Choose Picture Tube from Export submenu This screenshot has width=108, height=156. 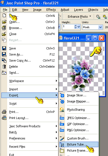point(79,144)
